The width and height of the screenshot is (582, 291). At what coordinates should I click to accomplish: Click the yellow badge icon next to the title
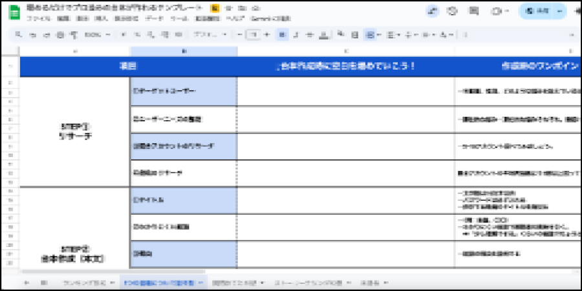215,8
